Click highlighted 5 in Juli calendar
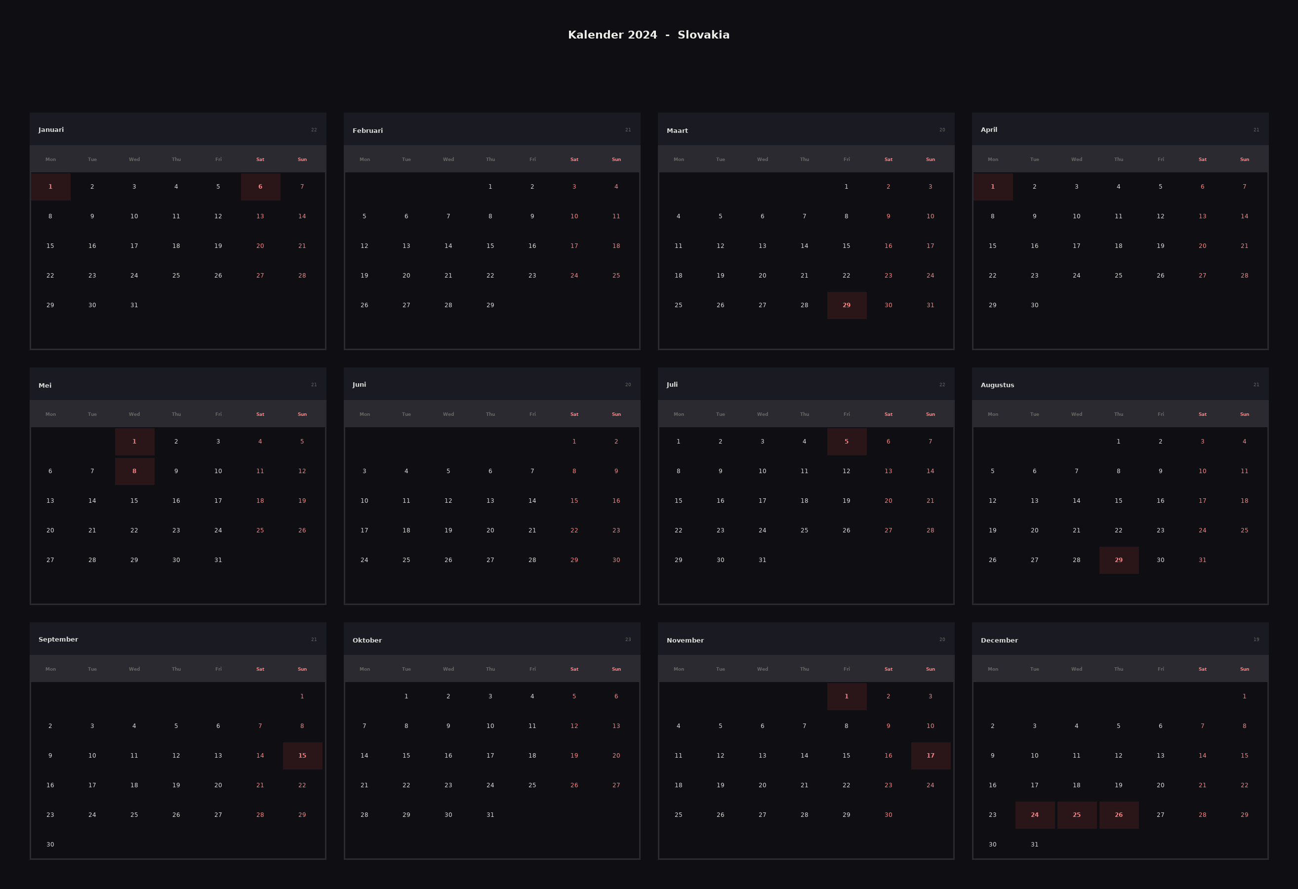The image size is (1298, 889). click(x=847, y=442)
